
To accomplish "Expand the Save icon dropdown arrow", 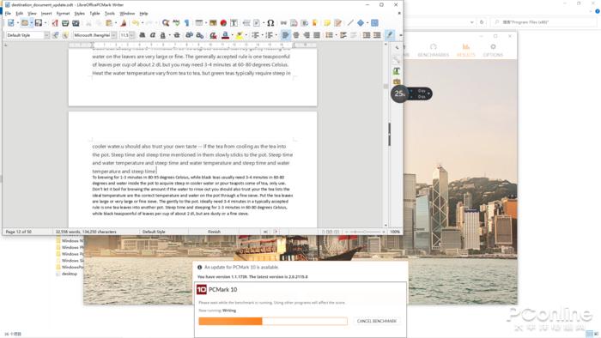I will (x=46, y=23).
